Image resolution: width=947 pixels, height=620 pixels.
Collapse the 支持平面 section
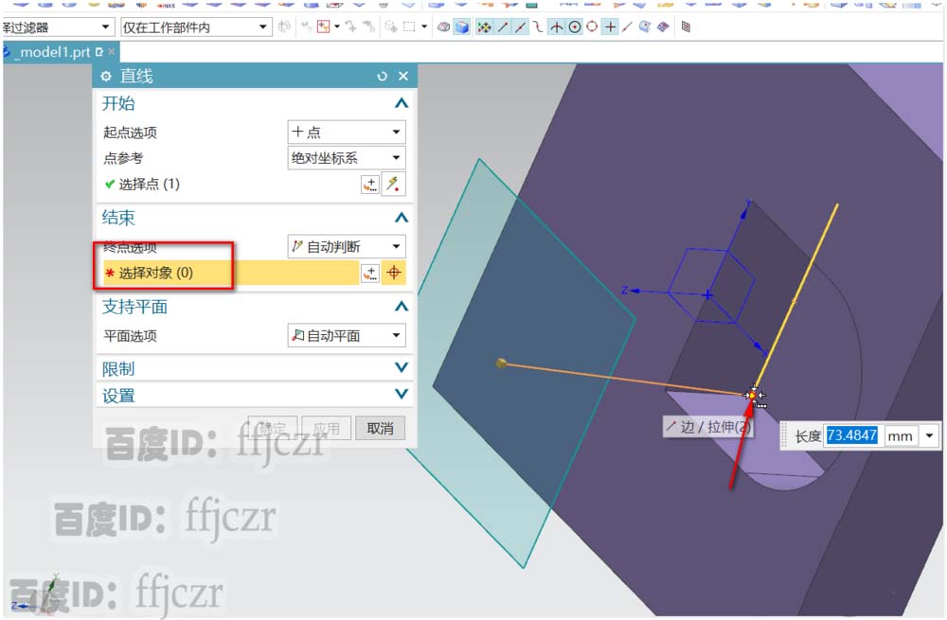tap(401, 307)
